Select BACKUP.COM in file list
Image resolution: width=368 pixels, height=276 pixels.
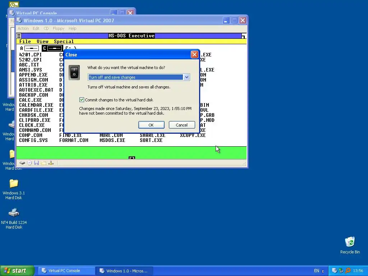point(33,95)
